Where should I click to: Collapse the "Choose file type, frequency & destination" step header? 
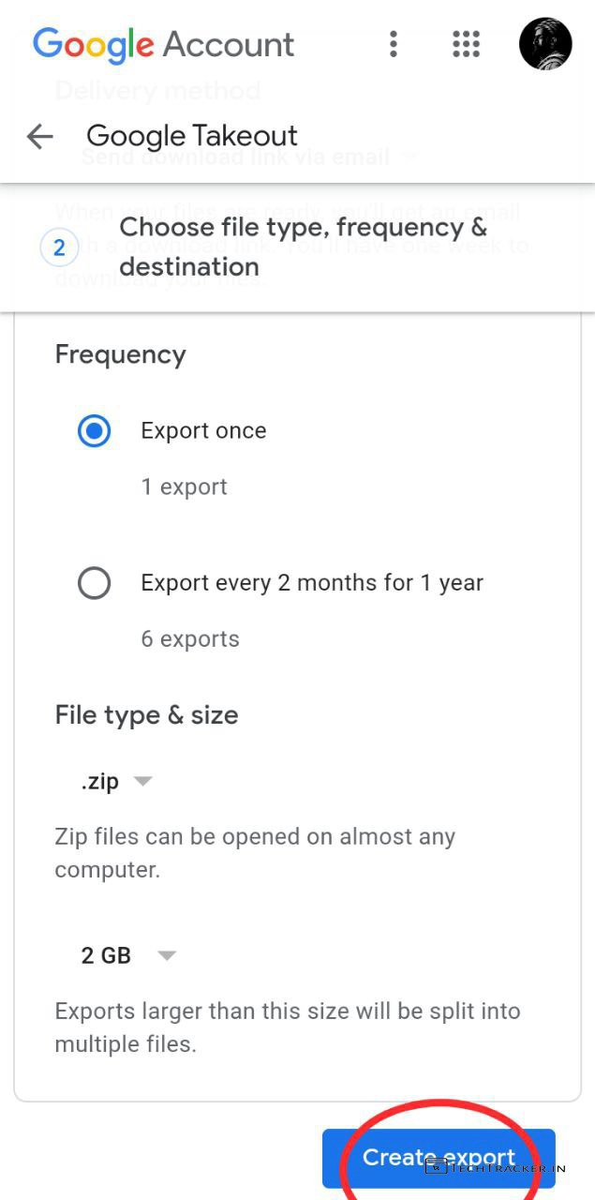click(303, 247)
